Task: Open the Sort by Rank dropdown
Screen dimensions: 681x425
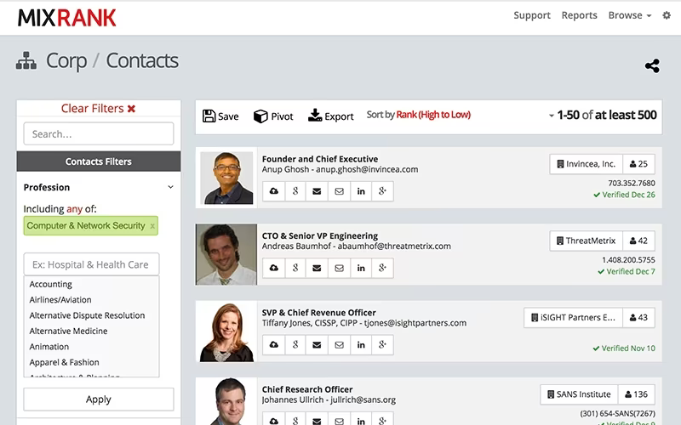Action: (433, 115)
